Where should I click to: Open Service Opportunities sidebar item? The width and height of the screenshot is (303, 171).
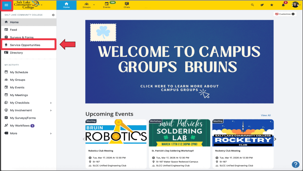[29, 45]
